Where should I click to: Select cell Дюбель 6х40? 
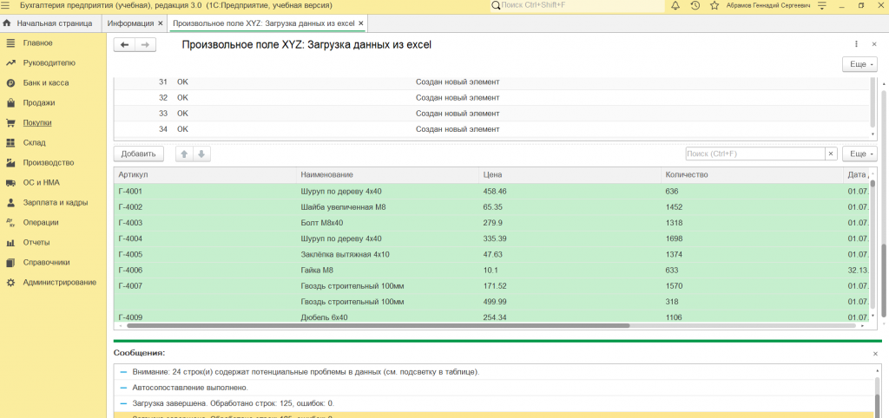coord(388,317)
